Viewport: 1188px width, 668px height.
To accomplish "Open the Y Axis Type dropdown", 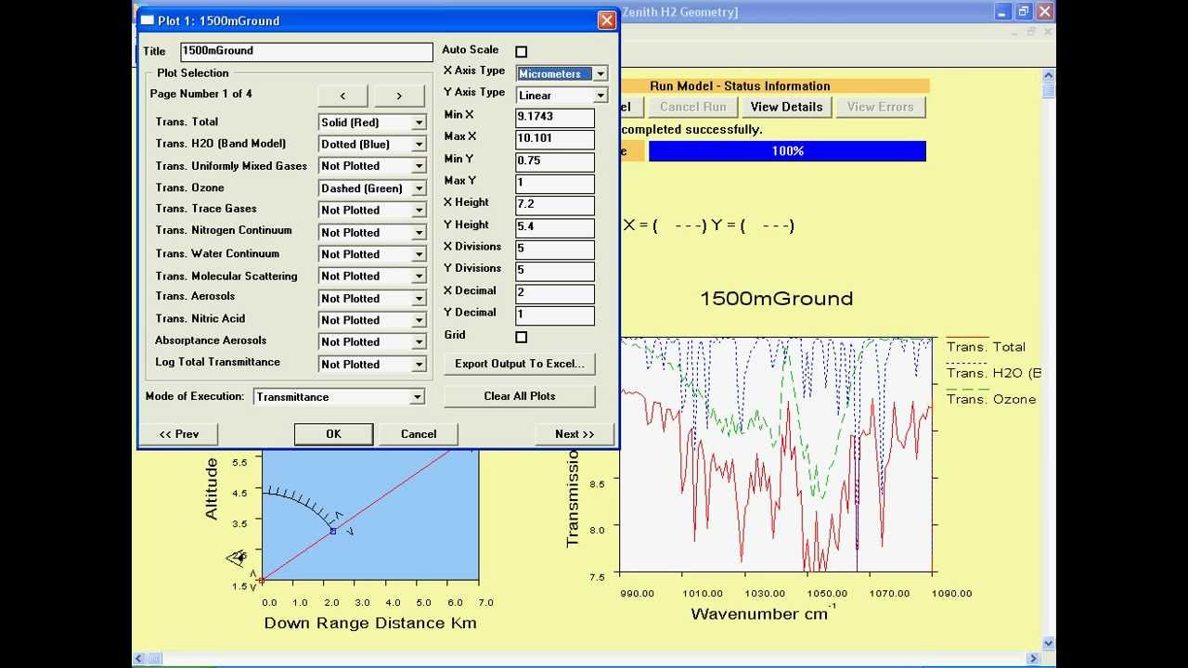I will tap(600, 96).
